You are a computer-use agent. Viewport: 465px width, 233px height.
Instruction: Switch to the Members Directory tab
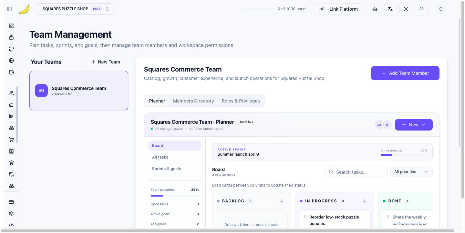[x=193, y=101]
